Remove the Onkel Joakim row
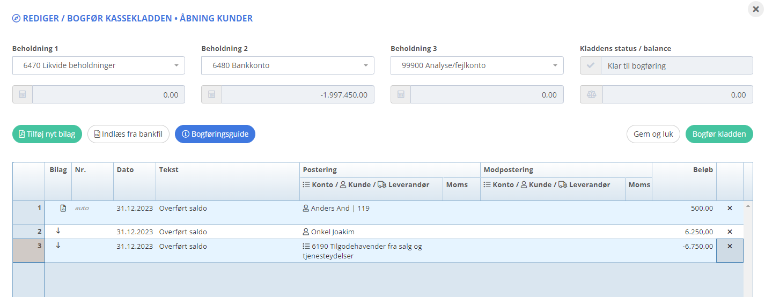Image resolution: width=765 pixels, height=297 pixels. click(729, 232)
